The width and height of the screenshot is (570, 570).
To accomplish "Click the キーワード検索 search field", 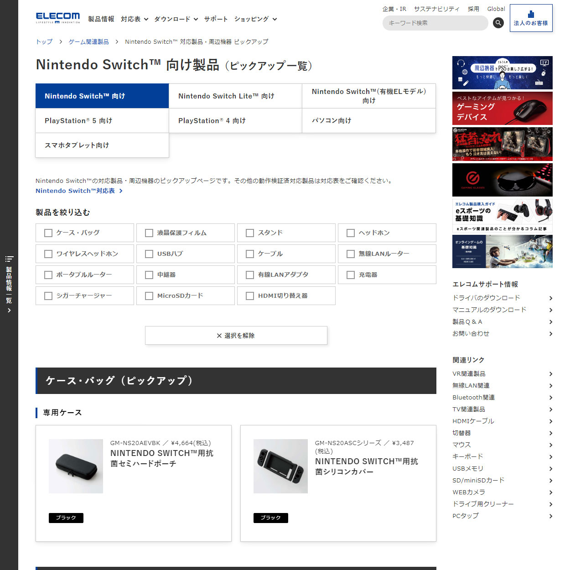I will point(435,23).
